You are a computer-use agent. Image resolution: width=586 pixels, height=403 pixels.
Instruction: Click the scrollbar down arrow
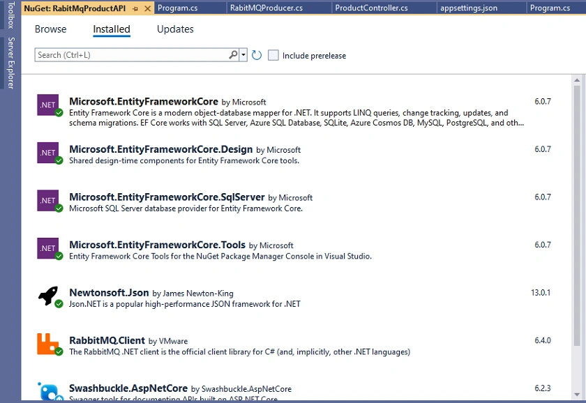577,395
